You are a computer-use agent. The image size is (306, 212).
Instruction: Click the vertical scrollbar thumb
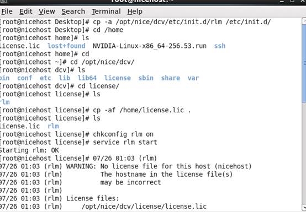click(x=304, y=63)
